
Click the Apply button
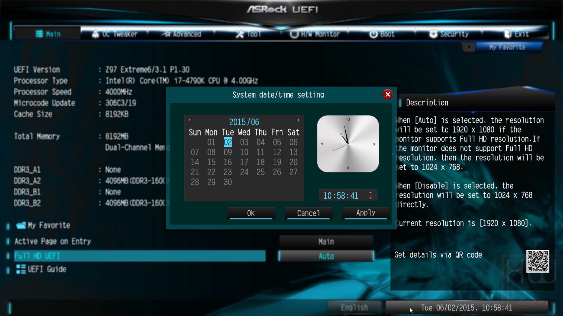(x=366, y=213)
